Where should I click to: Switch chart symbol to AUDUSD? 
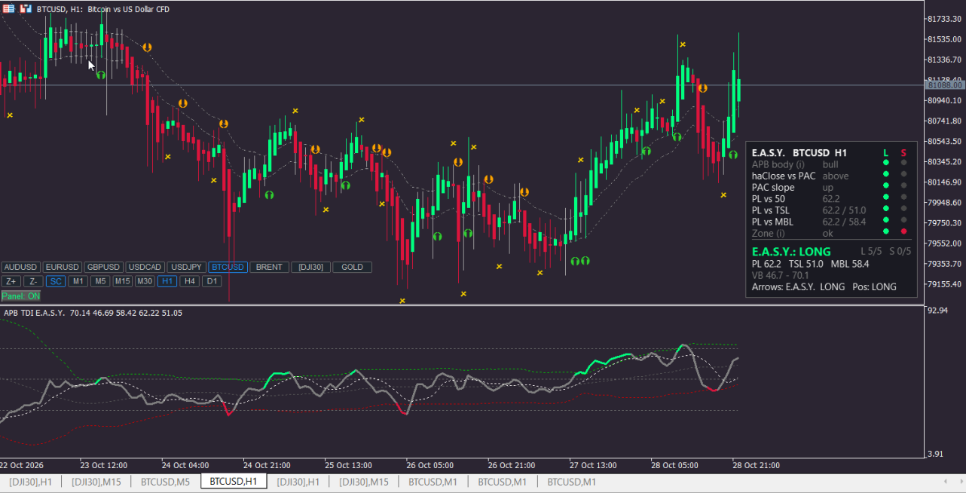point(20,267)
